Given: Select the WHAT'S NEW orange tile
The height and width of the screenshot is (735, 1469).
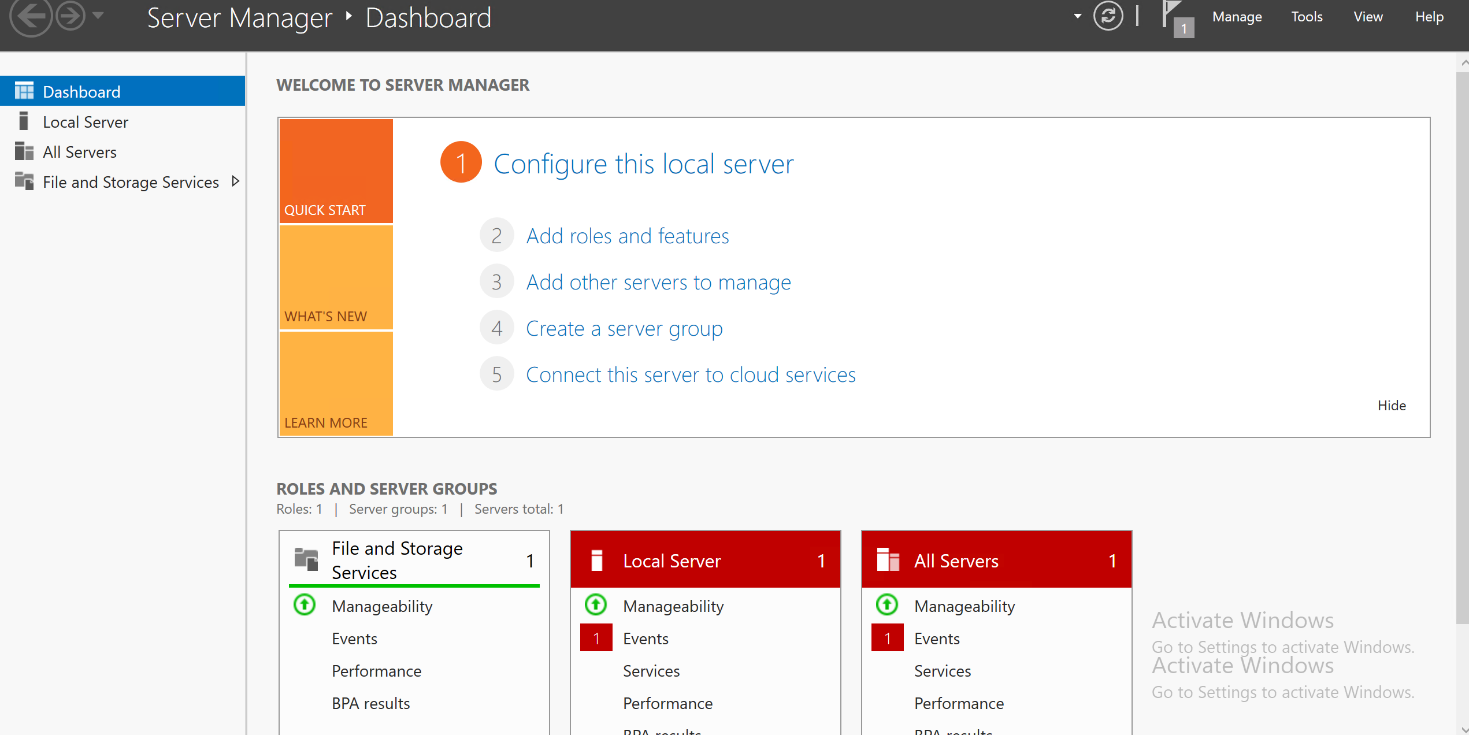Looking at the screenshot, I should click(336, 277).
